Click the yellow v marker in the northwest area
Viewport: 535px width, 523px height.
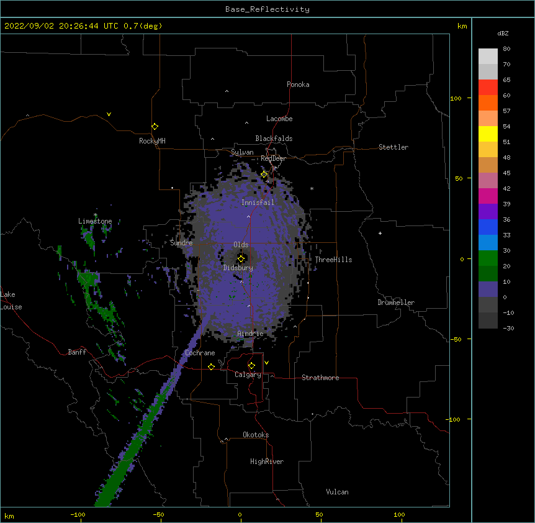pos(109,114)
